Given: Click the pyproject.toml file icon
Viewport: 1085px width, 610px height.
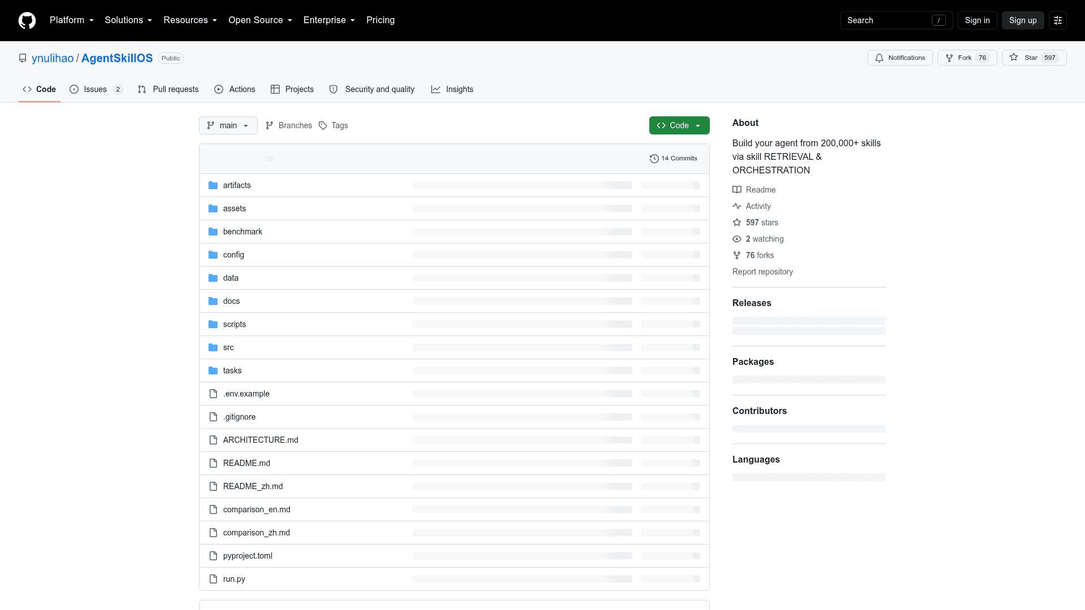Looking at the screenshot, I should (213, 556).
